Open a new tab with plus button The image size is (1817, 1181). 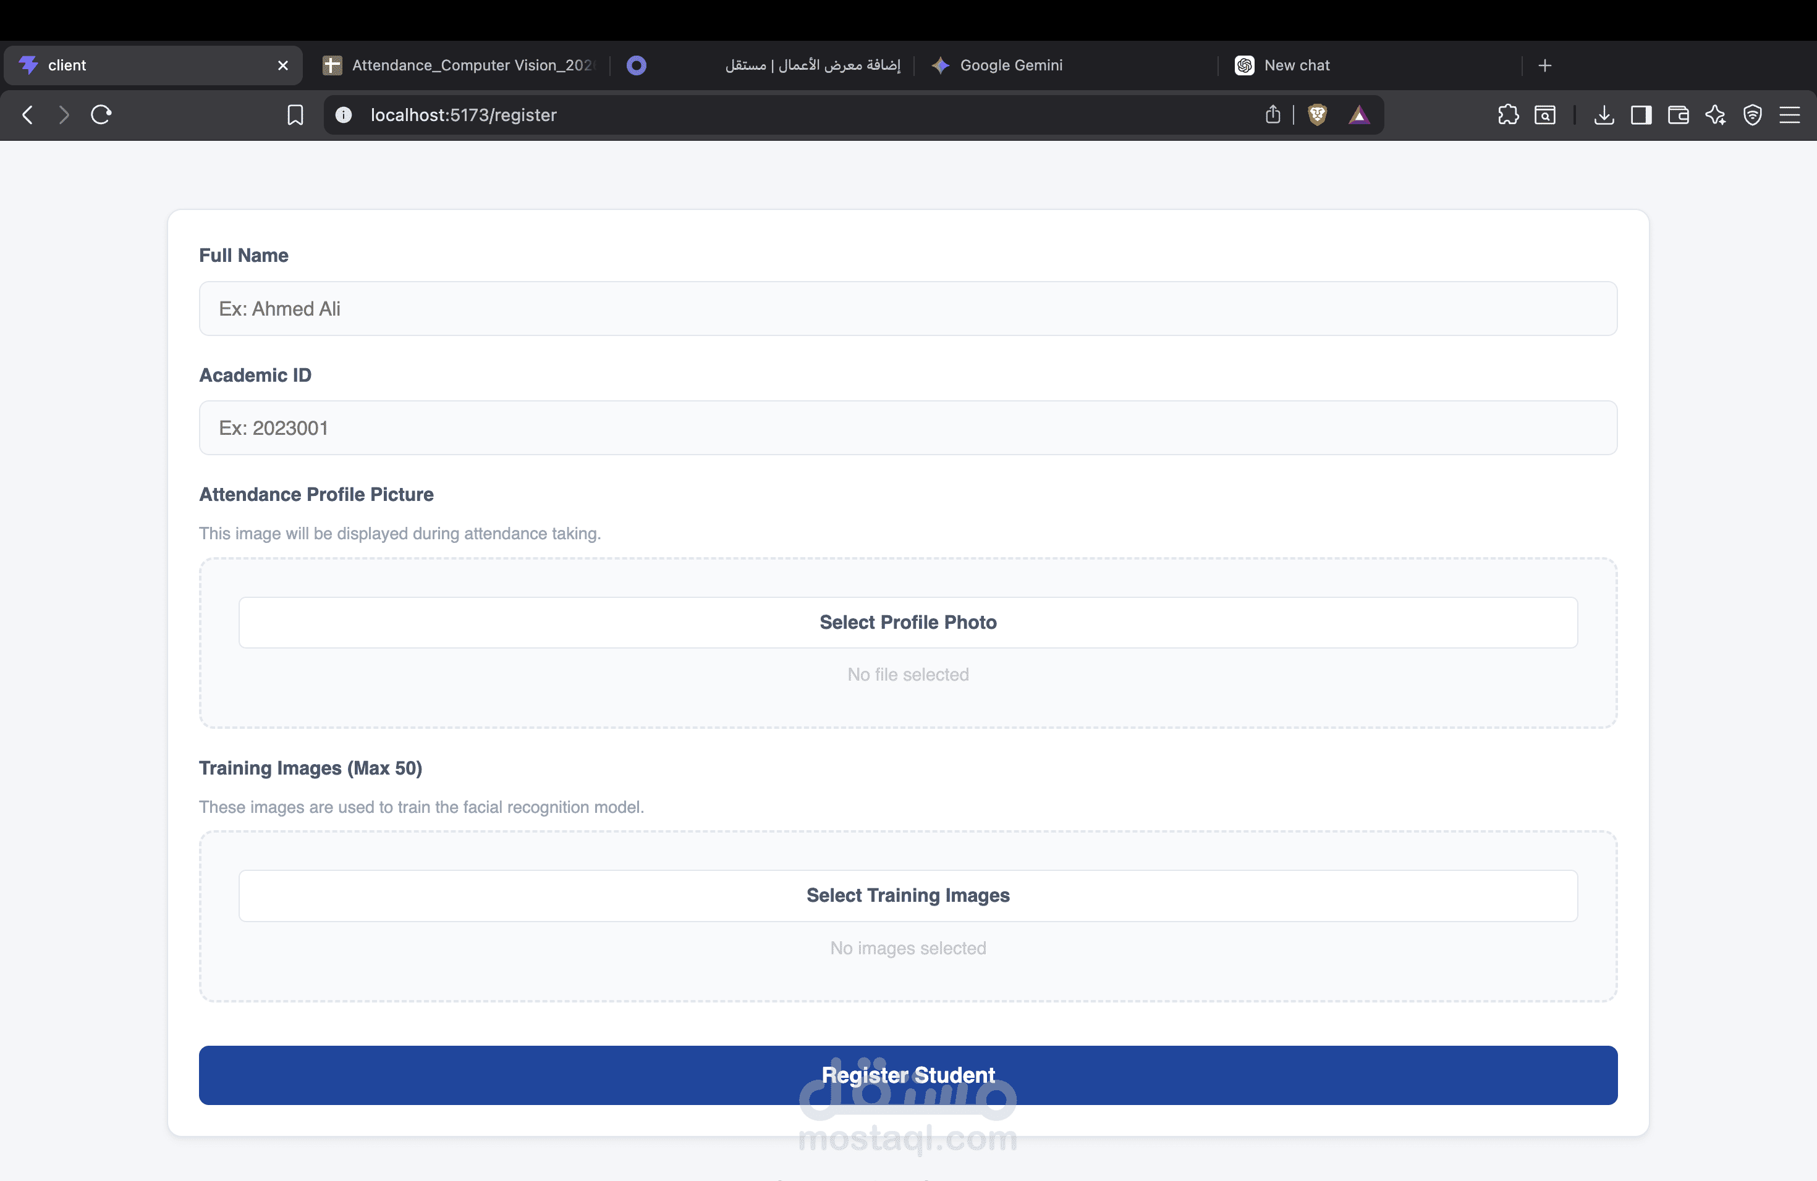click(1544, 65)
